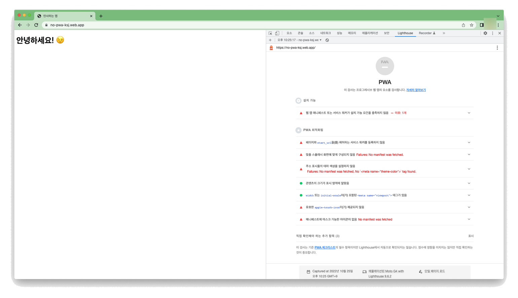Image resolution: width=518 pixels, height=298 pixels.
Task: Click 표시 to show manual check items
Action: 471,236
